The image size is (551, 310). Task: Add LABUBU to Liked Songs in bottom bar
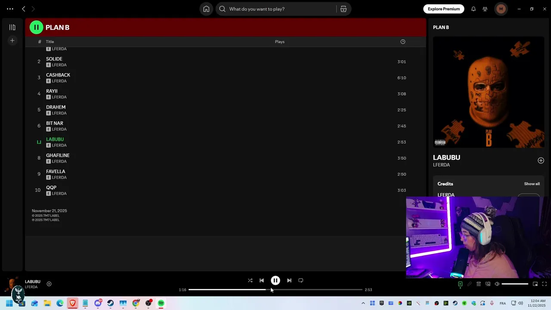tap(49, 284)
